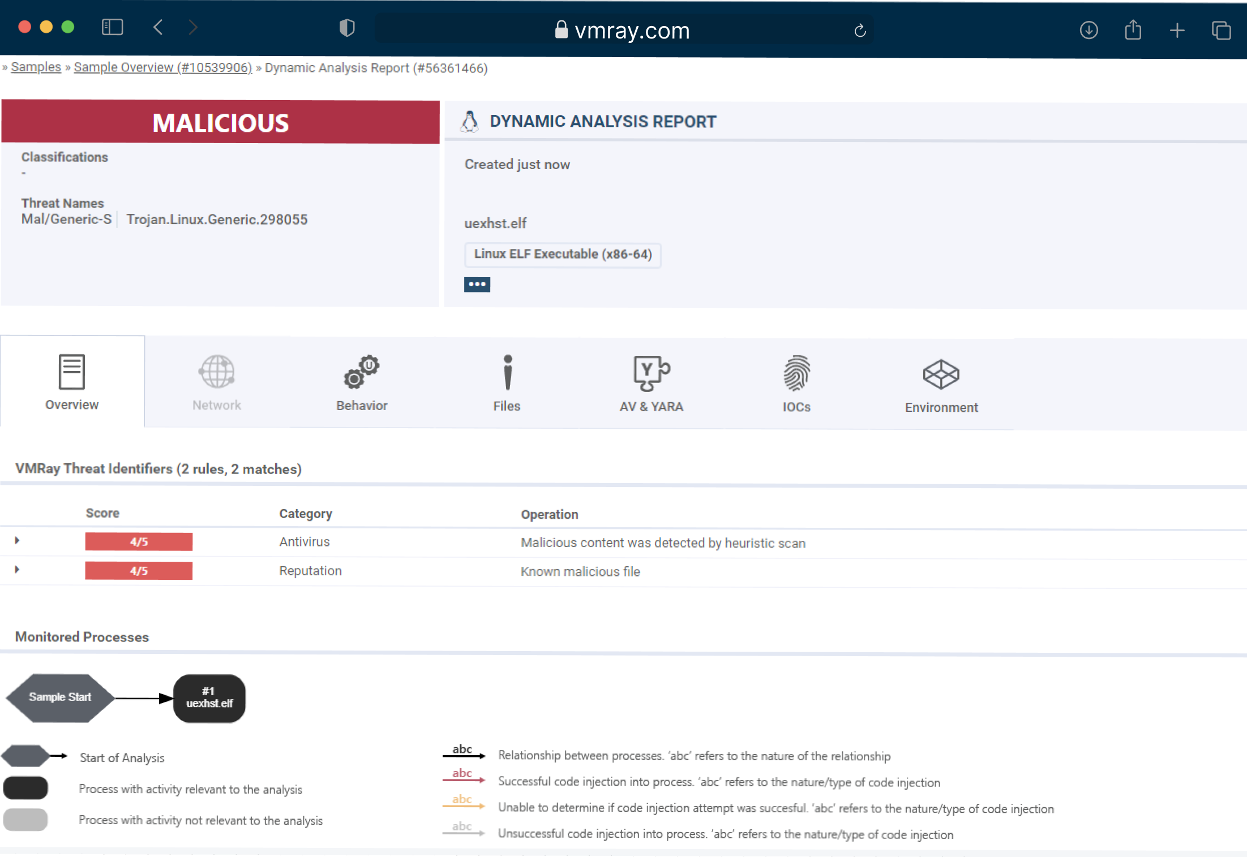Click the Start of Analysis legend icon

(34, 756)
